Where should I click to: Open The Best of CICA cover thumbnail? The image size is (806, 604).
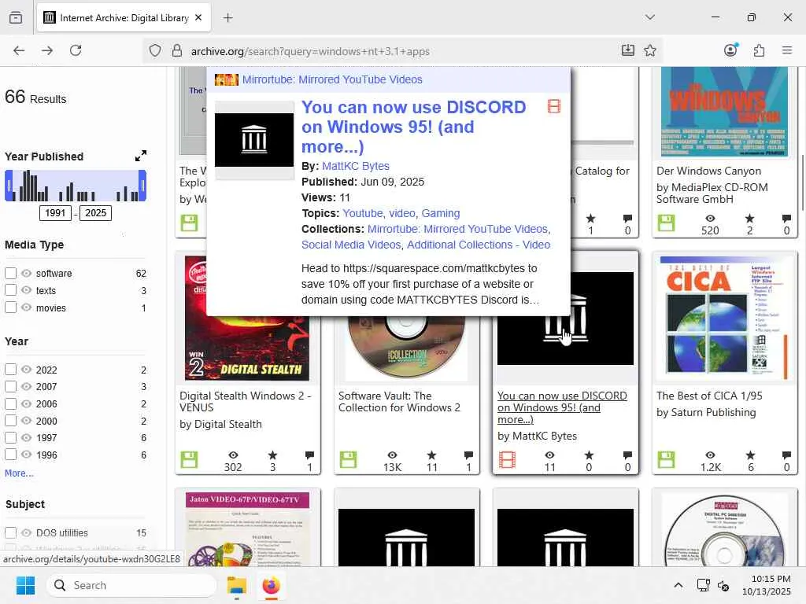[x=724, y=318]
